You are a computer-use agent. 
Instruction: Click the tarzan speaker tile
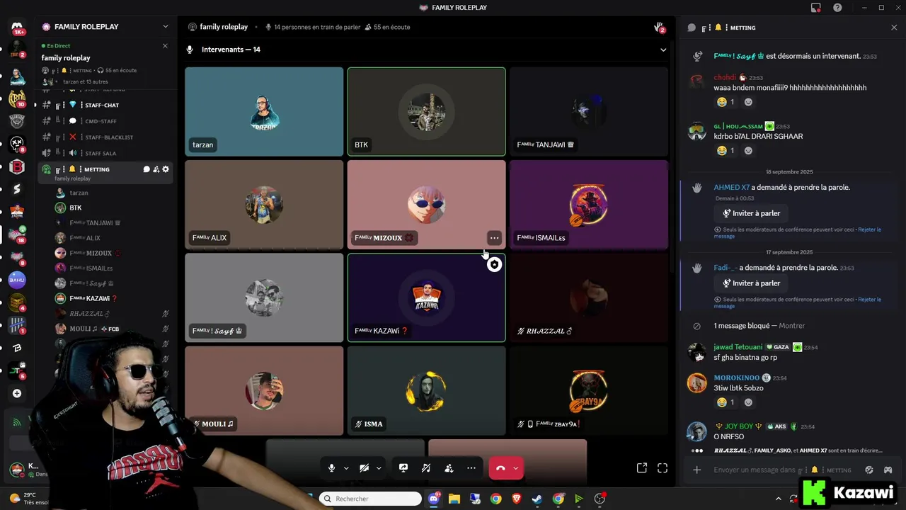pos(264,112)
